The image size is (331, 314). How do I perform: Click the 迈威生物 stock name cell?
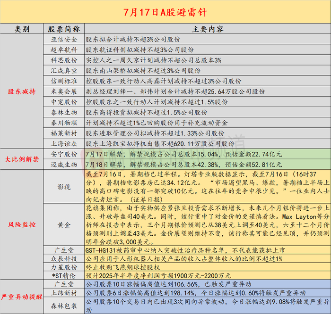click(64, 165)
